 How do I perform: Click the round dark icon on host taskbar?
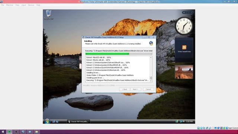pyautogui.click(x=16, y=132)
